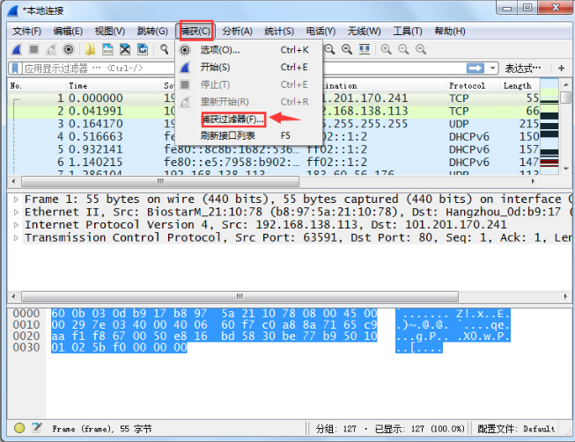Image resolution: width=575 pixels, height=442 pixels.
Task: Open the 统计(S) menu
Action: [x=279, y=31]
